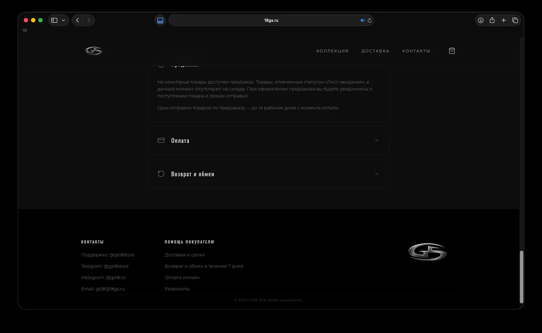Toggle the Safari sidebar icon
The image size is (542, 333).
pos(54,20)
